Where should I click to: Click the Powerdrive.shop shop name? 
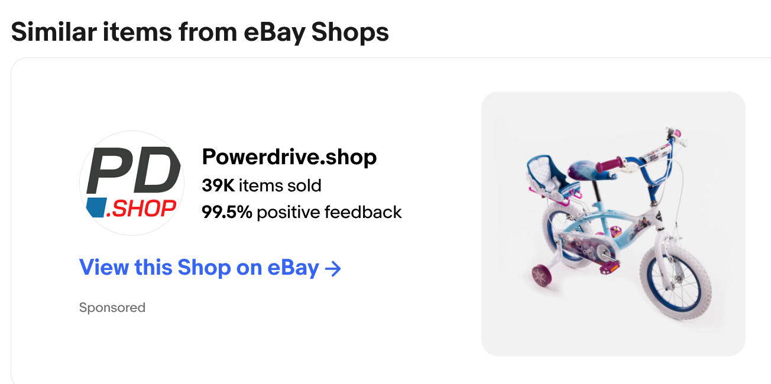click(289, 157)
